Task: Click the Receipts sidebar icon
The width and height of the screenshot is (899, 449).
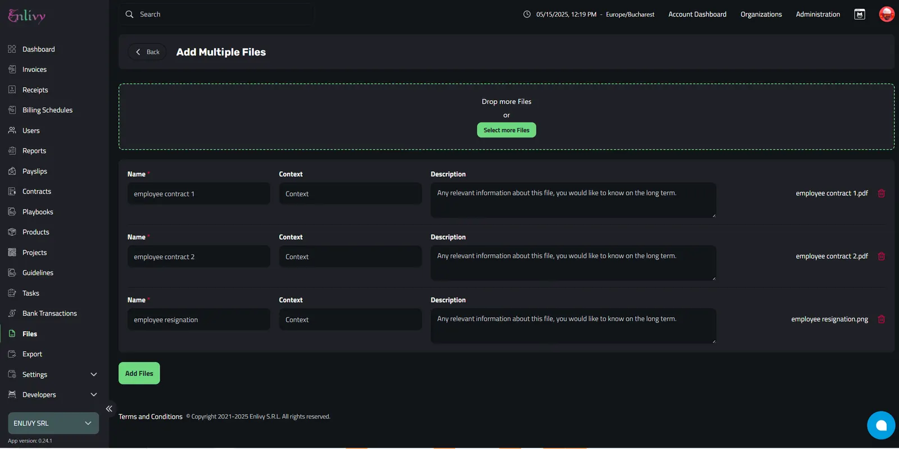Action: click(x=12, y=90)
